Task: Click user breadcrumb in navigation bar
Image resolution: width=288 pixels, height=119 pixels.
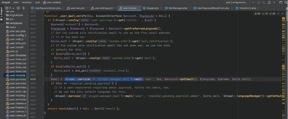Action: click(38, 2)
